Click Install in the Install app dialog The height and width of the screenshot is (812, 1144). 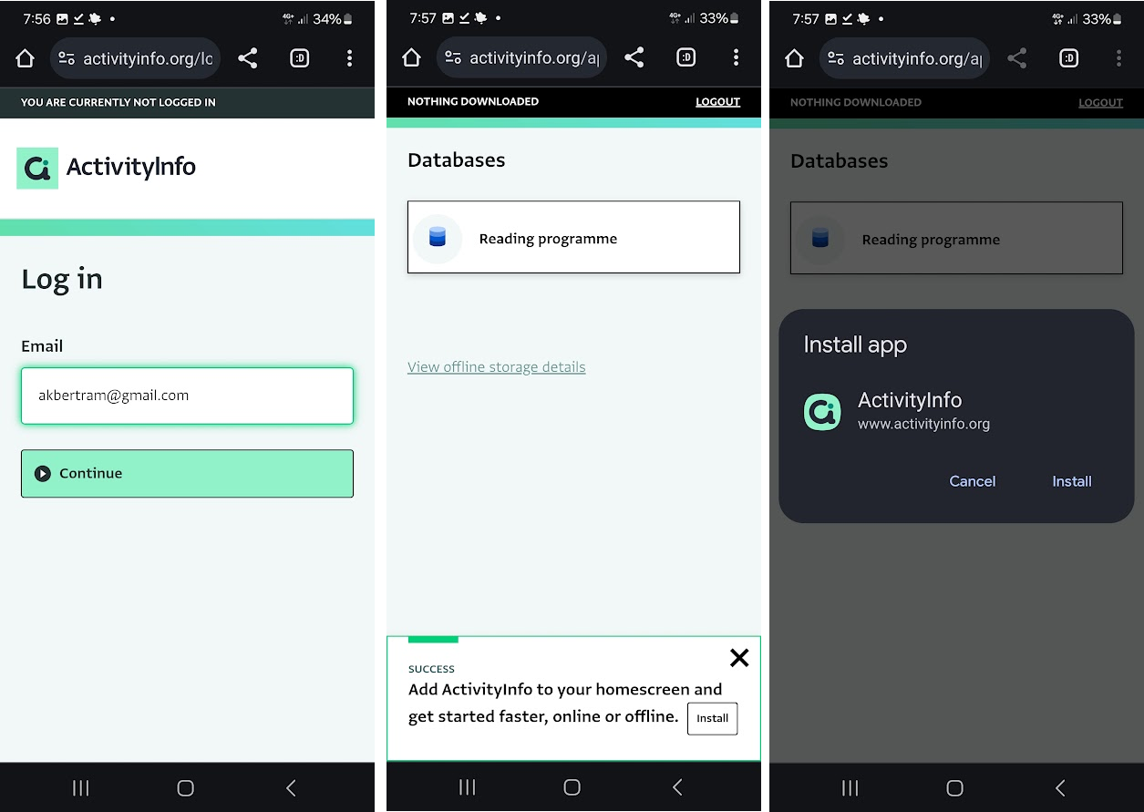[1072, 481]
